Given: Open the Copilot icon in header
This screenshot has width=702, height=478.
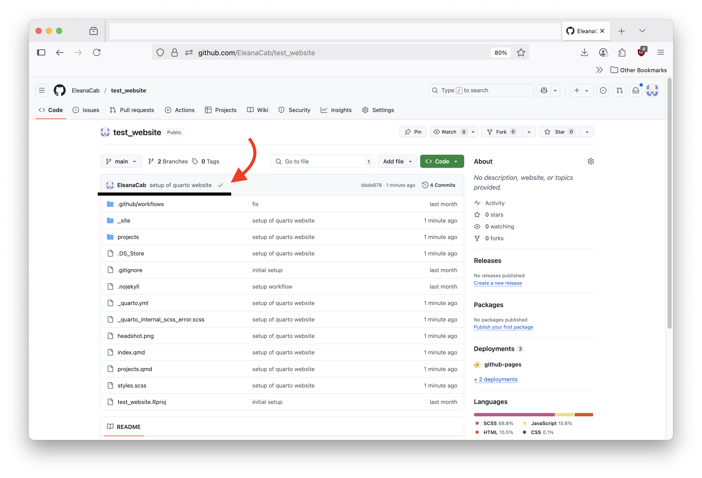Looking at the screenshot, I should [x=544, y=90].
